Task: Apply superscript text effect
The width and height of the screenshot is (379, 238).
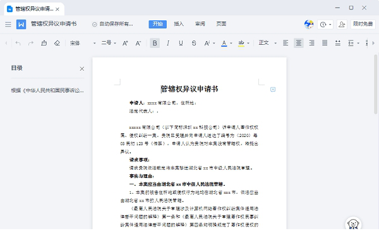Action: [x=207, y=44]
